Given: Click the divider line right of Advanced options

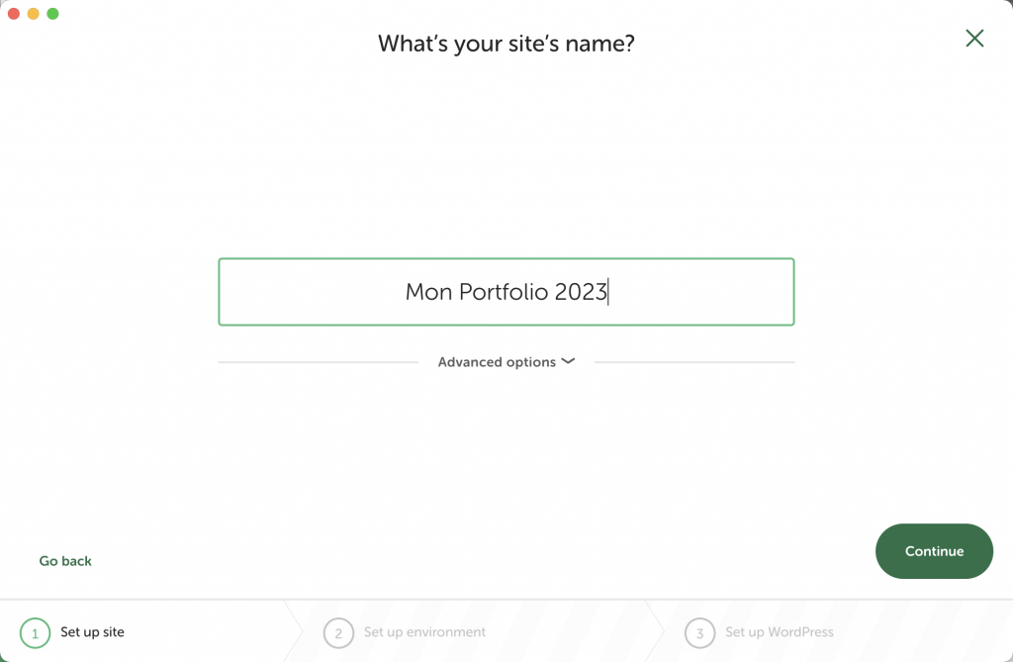Looking at the screenshot, I should point(693,362).
